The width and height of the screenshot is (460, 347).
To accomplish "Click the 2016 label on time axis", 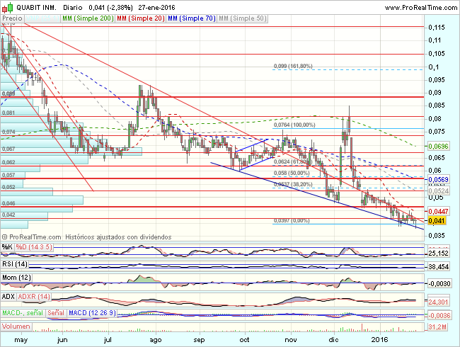I will point(379,340).
